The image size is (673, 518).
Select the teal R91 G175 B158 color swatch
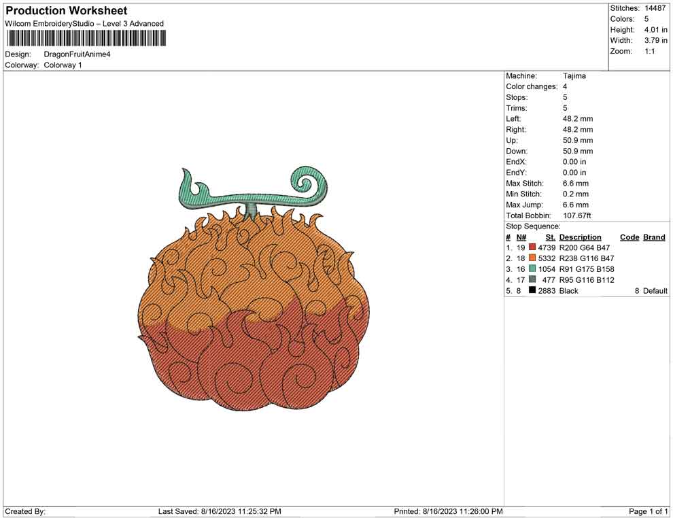click(x=532, y=269)
